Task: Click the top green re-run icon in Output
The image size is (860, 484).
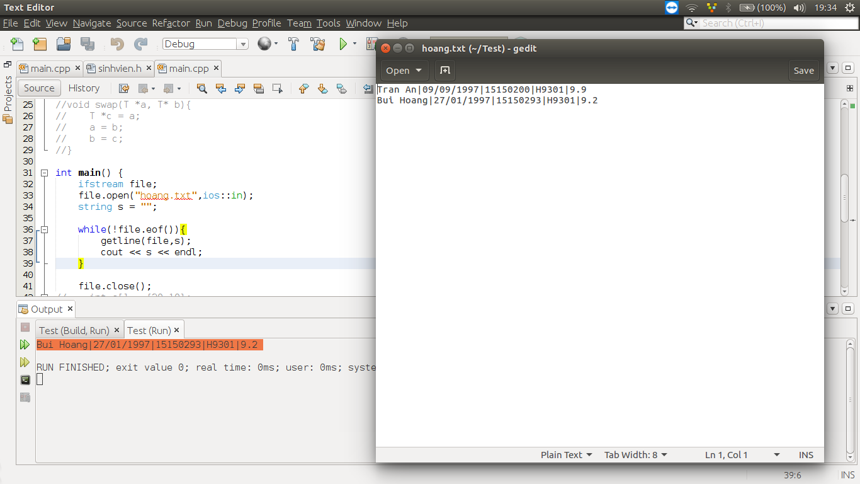Action: point(25,345)
